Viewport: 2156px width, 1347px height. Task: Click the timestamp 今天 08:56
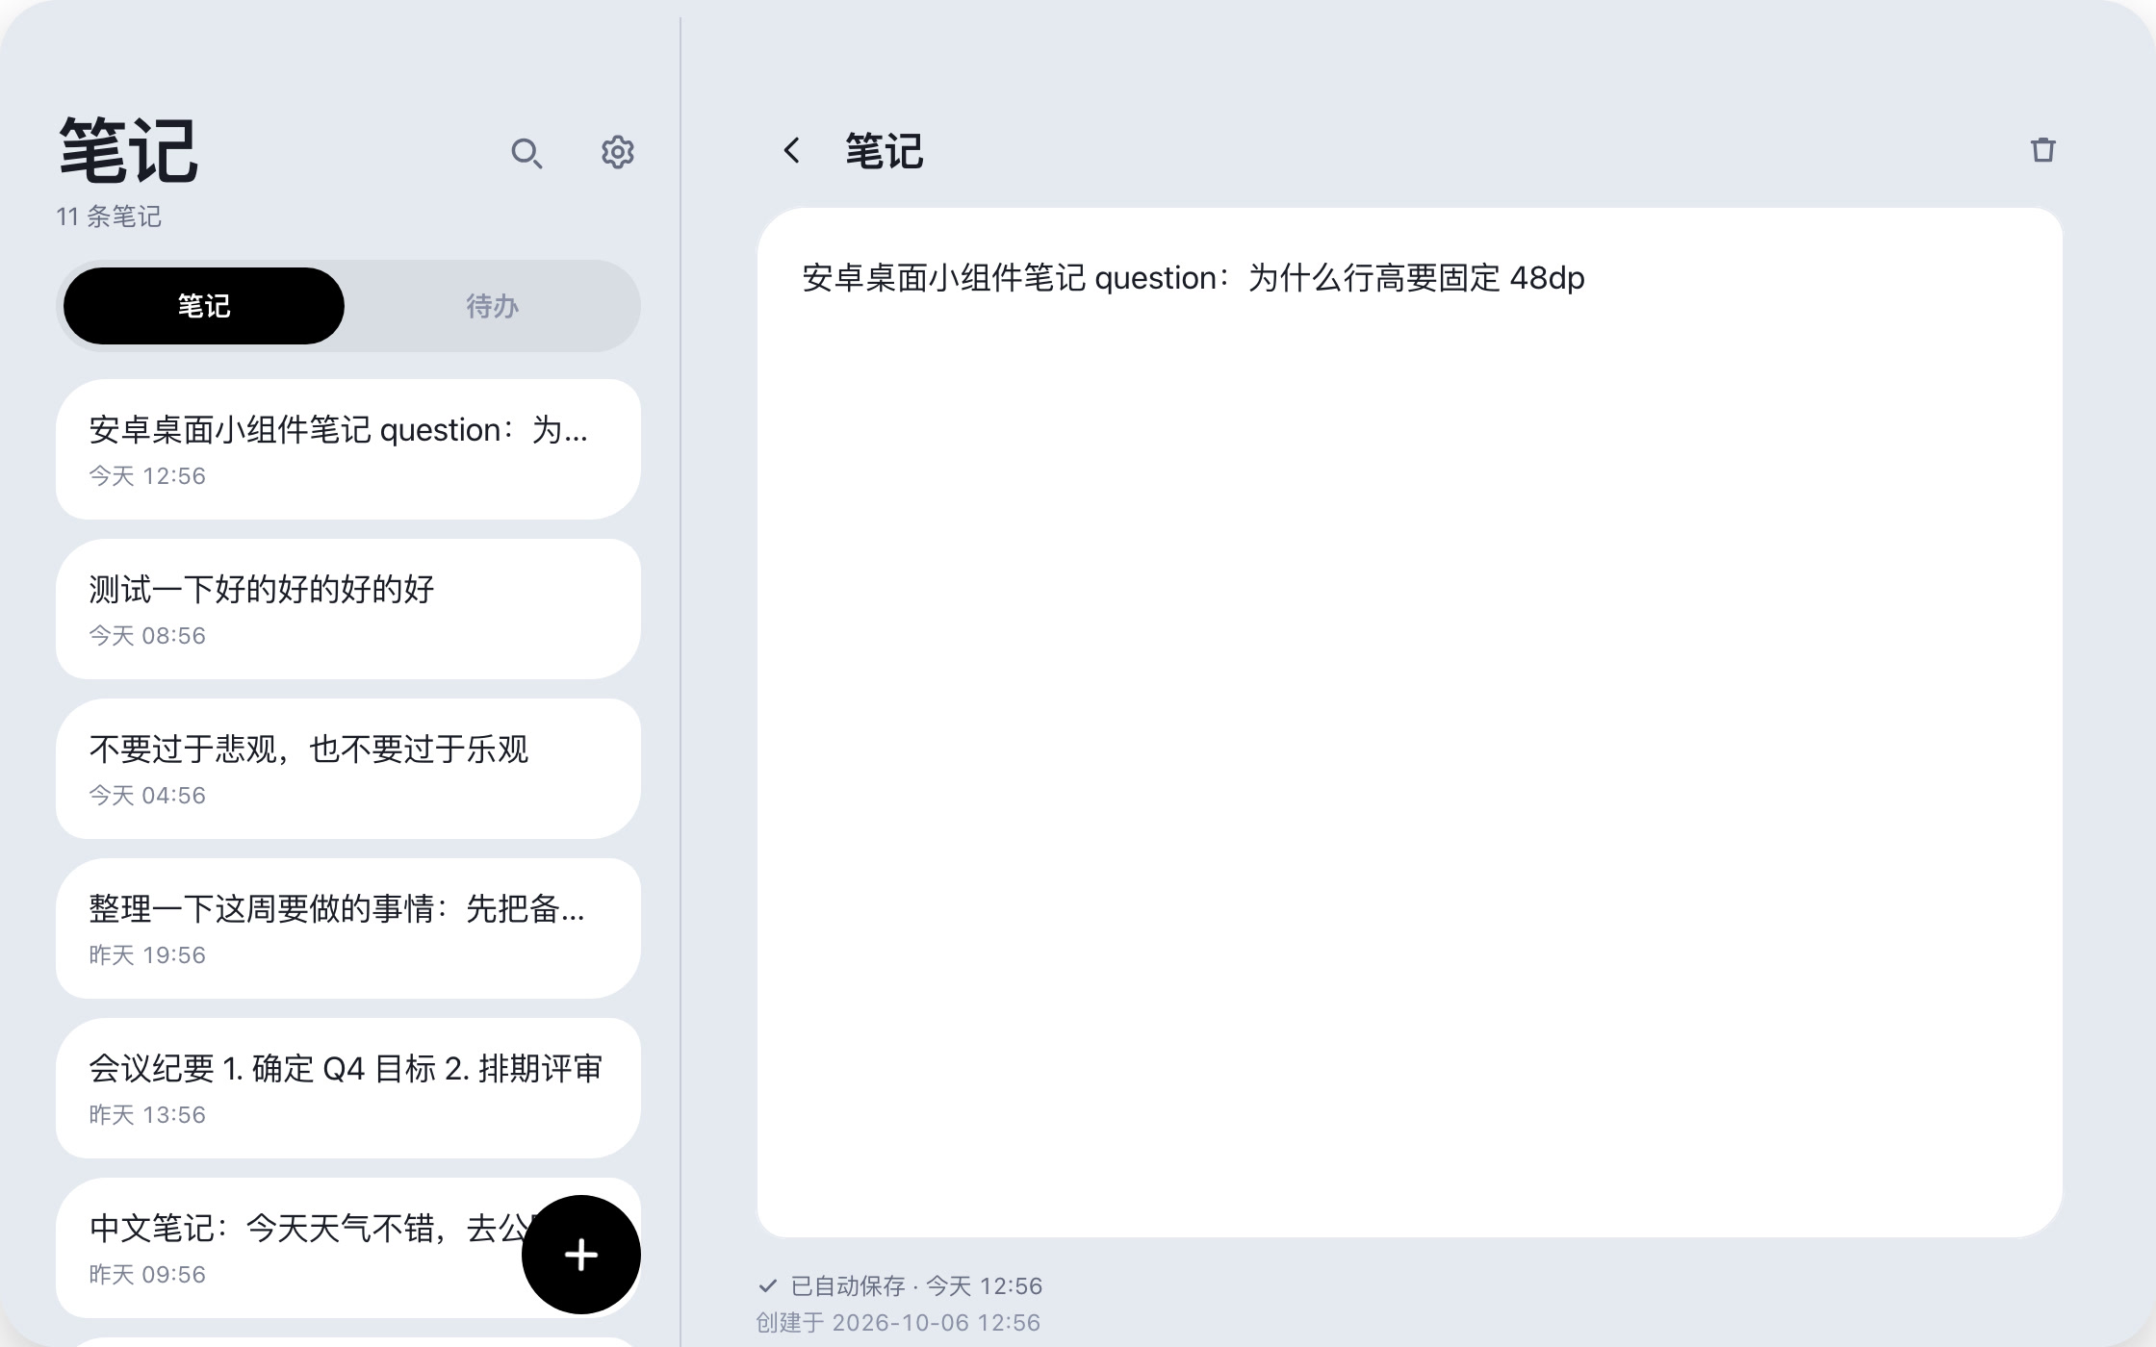(x=147, y=636)
